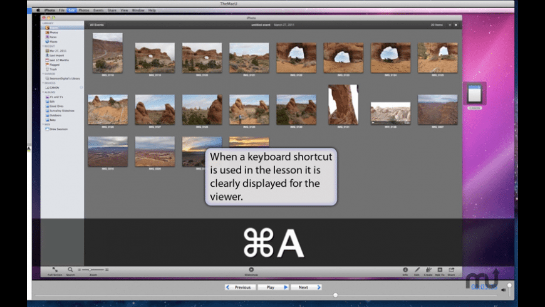
Task: Click the Previous lesson button
Action: (x=240, y=287)
